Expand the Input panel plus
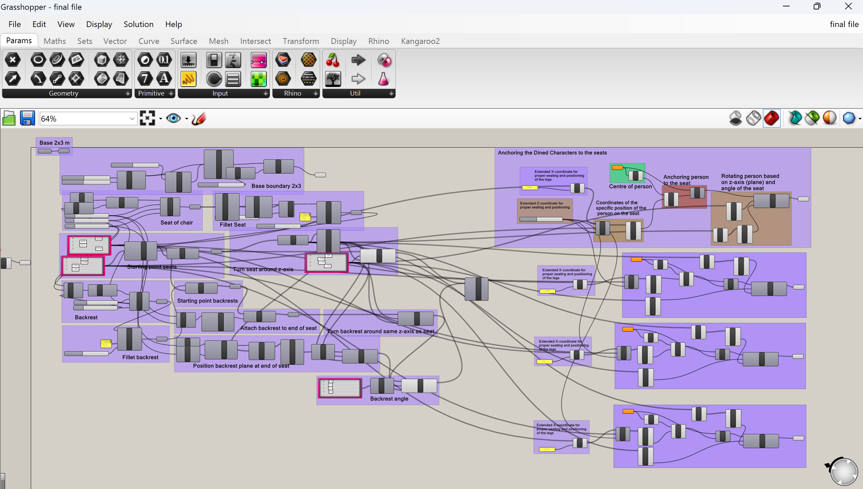The width and height of the screenshot is (863, 489). [x=266, y=94]
